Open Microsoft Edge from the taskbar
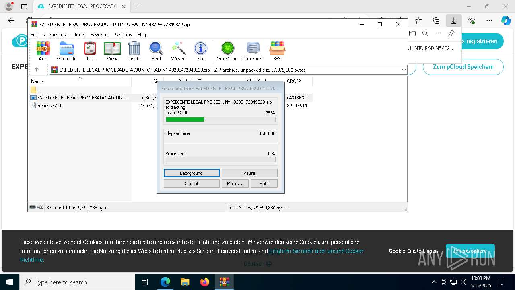The height and width of the screenshot is (290, 515). [x=165, y=282]
